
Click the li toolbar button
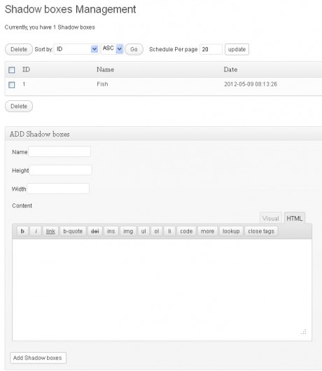(169, 231)
